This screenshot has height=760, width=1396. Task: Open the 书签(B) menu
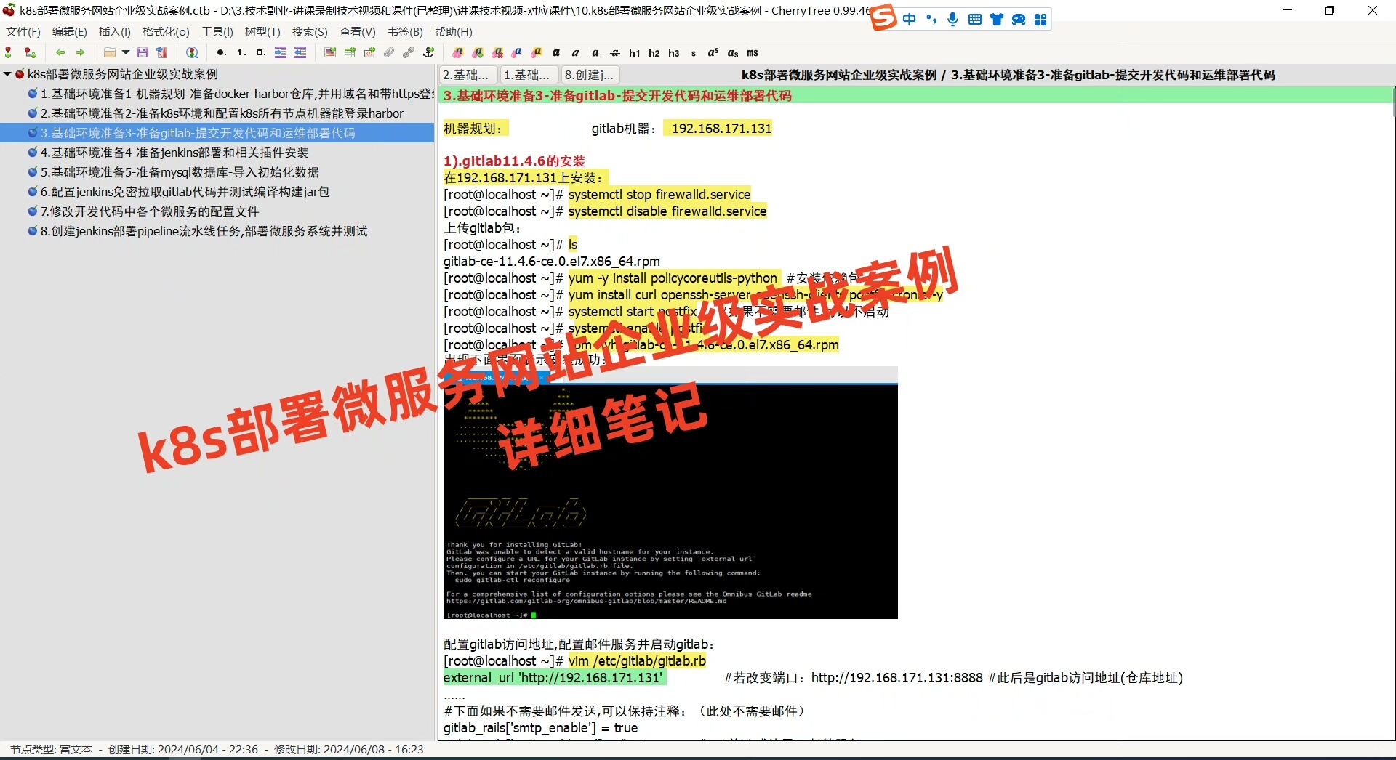[405, 31]
